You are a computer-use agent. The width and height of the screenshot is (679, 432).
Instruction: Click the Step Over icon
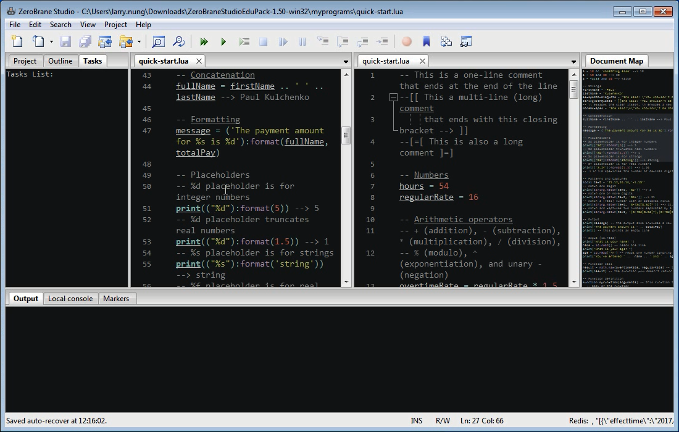tap(343, 41)
